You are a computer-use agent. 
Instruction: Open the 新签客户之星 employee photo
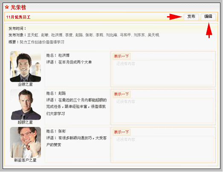tap(26, 142)
